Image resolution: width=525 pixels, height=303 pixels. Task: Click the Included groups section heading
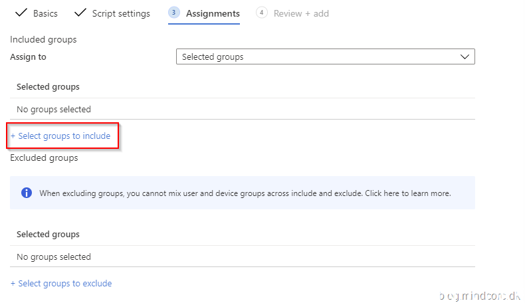pos(43,40)
